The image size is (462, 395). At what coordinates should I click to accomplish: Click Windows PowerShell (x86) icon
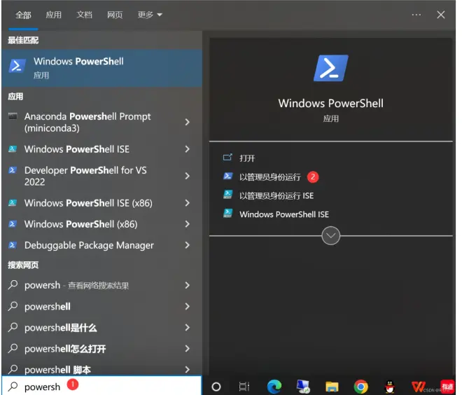click(13, 224)
